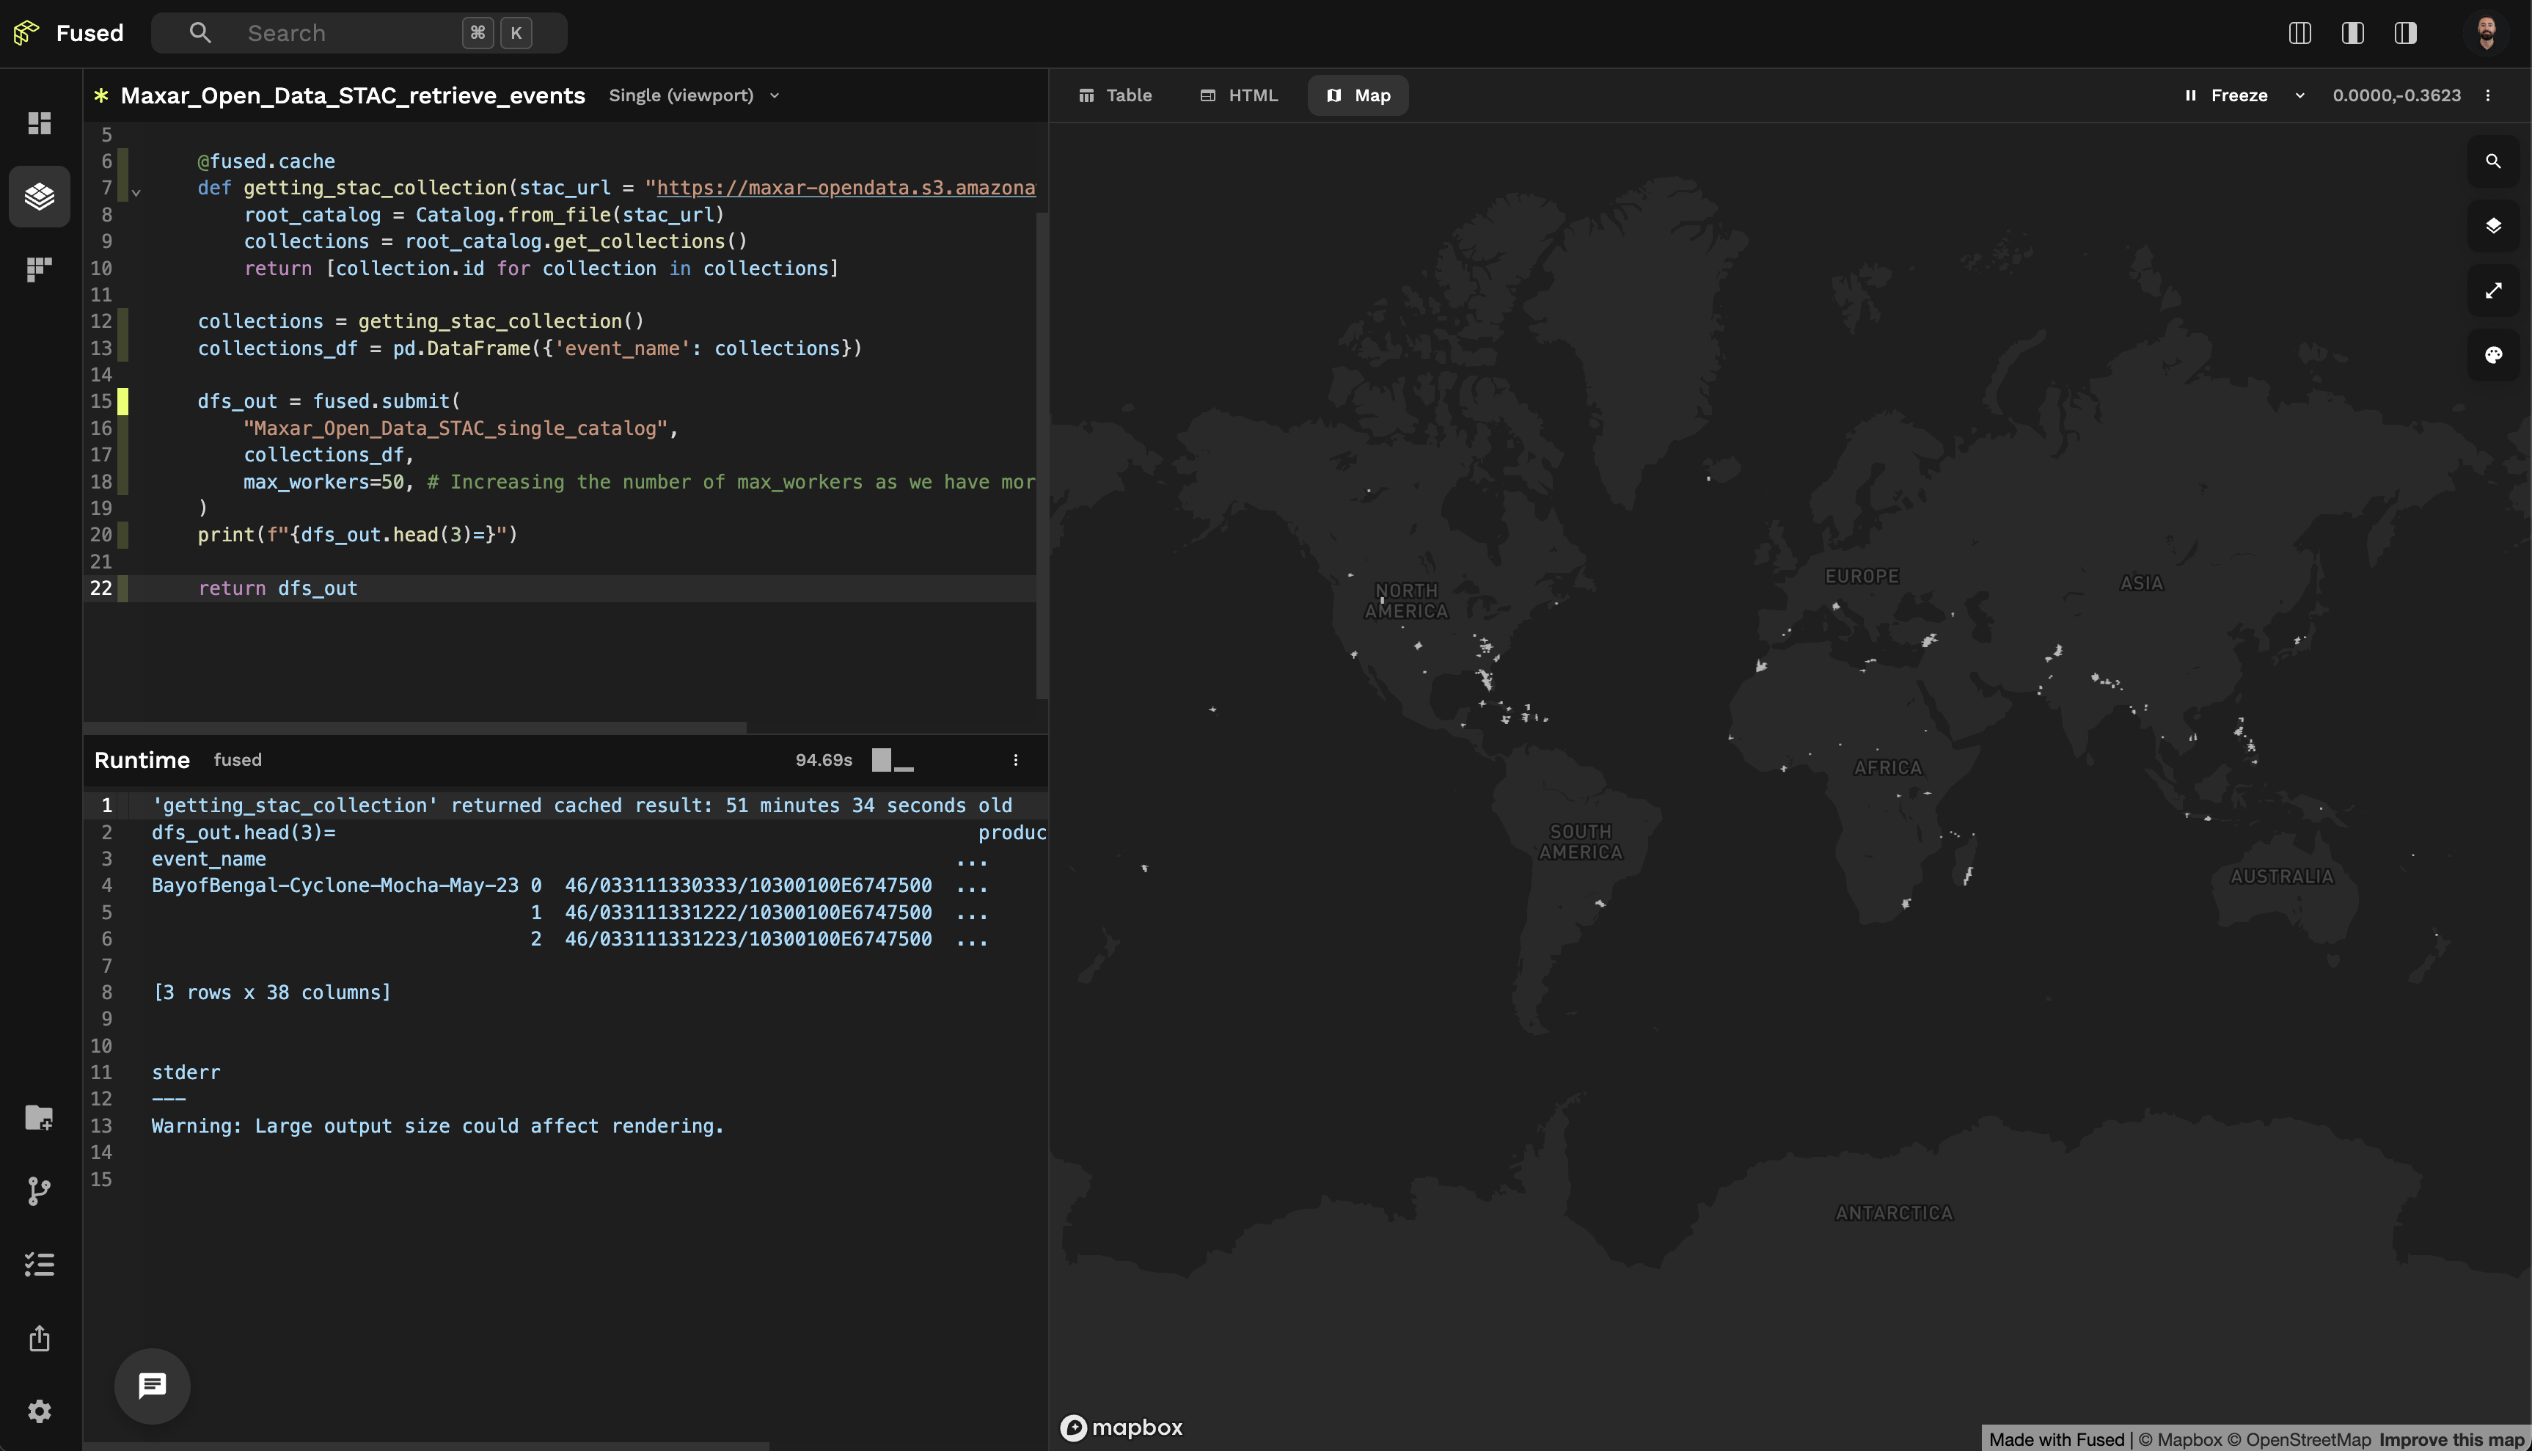Switch to the Table tab
Screen dimensions: 2532x1451
point(1115,95)
